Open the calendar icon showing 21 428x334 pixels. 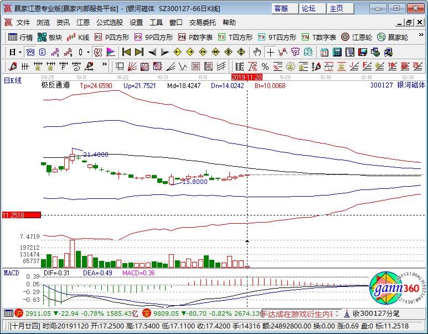point(324,52)
